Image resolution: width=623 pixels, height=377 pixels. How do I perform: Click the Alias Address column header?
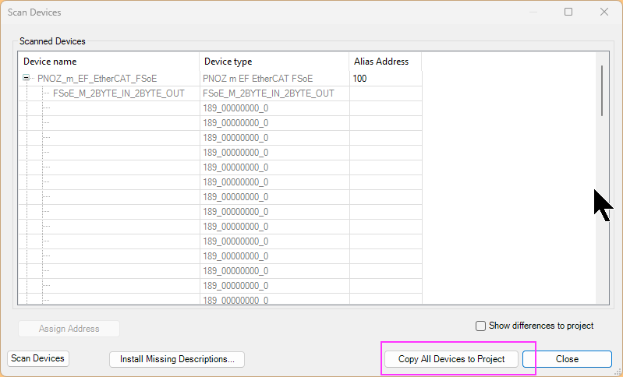pyautogui.click(x=385, y=62)
